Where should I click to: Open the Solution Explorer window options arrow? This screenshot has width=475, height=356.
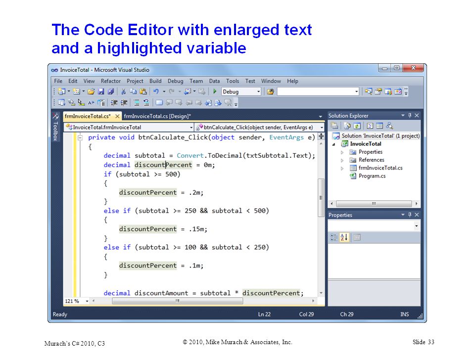coord(403,115)
